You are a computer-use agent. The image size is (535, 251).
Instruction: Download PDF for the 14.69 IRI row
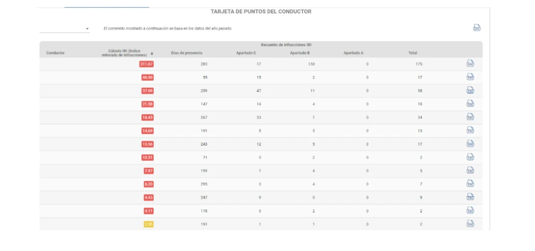click(470, 130)
